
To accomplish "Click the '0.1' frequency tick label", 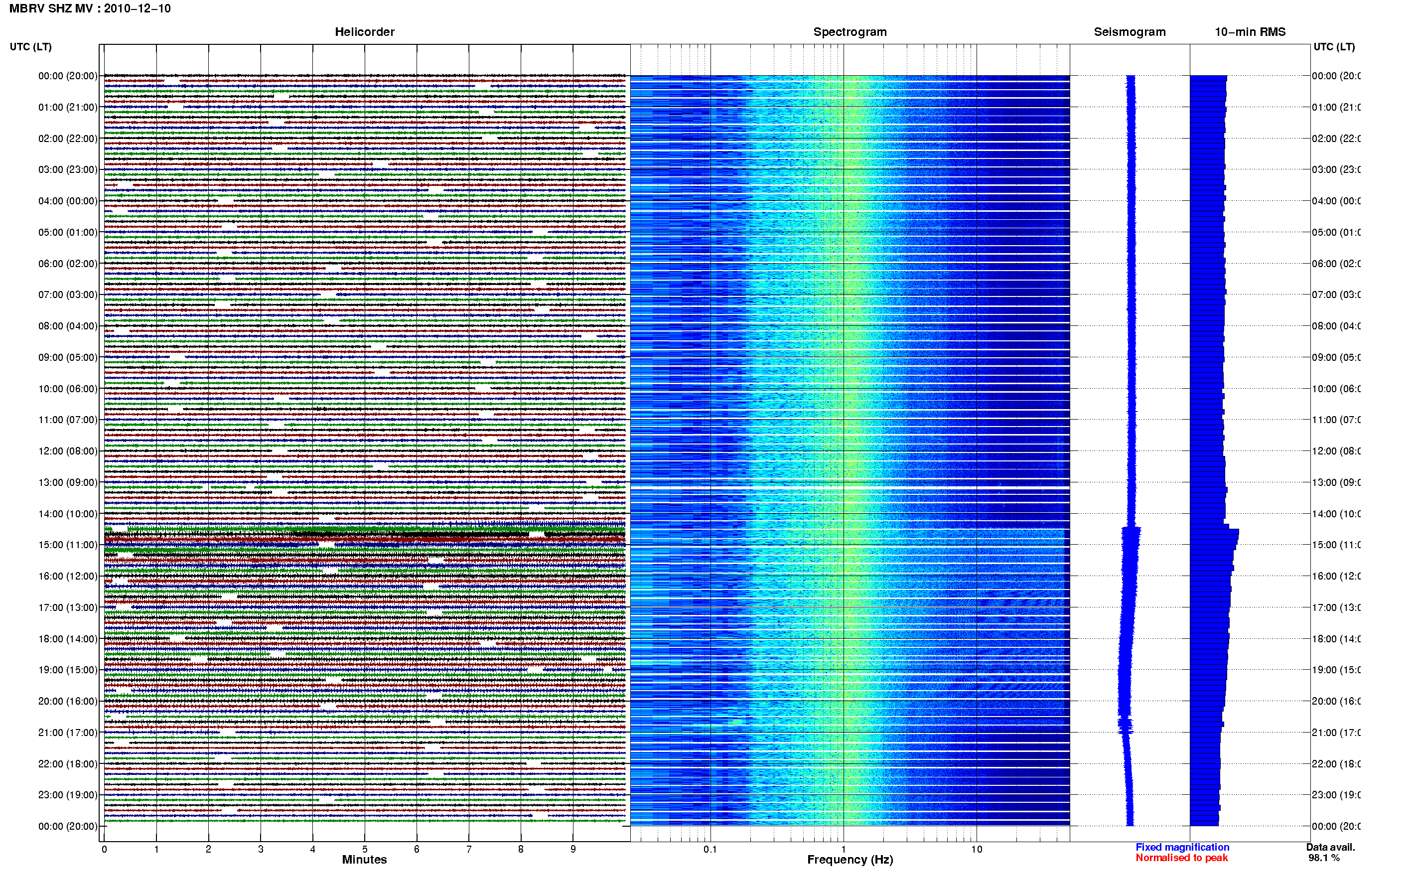I will [710, 849].
